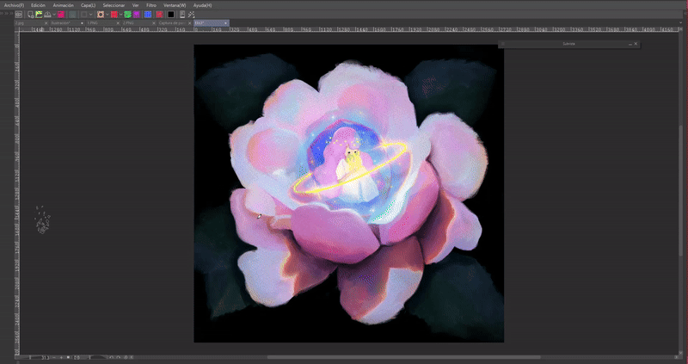The image size is (688, 364).
Task: Click the Subvista panel title bar
Action: point(568,44)
